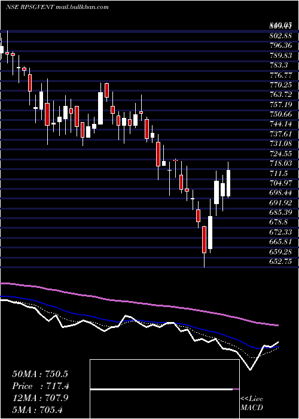This screenshot has height=419, width=299.
Task: Click the 672.33 level label
Action: click(x=280, y=232)
